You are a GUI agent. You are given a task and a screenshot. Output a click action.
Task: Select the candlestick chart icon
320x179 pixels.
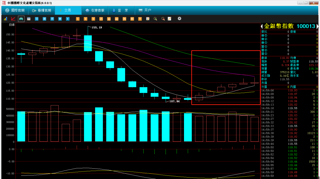pyautogui.click(x=21, y=19)
